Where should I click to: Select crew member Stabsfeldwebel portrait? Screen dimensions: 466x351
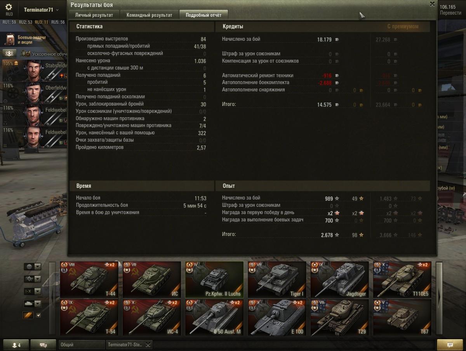[x=34, y=71]
